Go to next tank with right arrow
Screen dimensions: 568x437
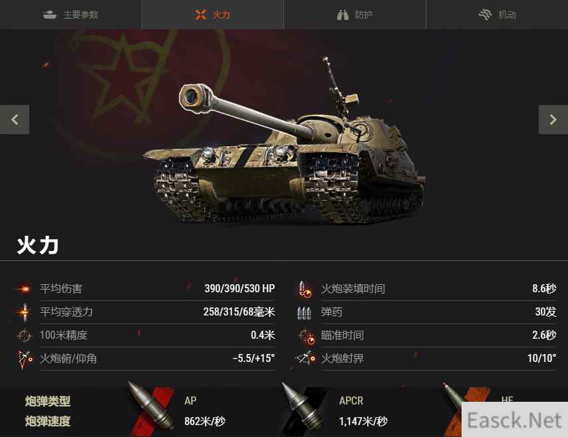tap(553, 120)
